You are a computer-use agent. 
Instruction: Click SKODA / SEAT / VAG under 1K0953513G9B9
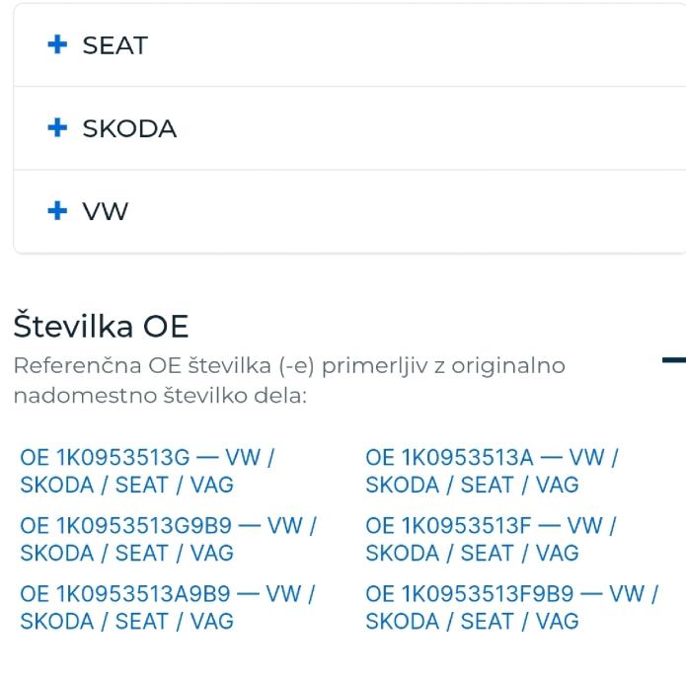(x=127, y=554)
